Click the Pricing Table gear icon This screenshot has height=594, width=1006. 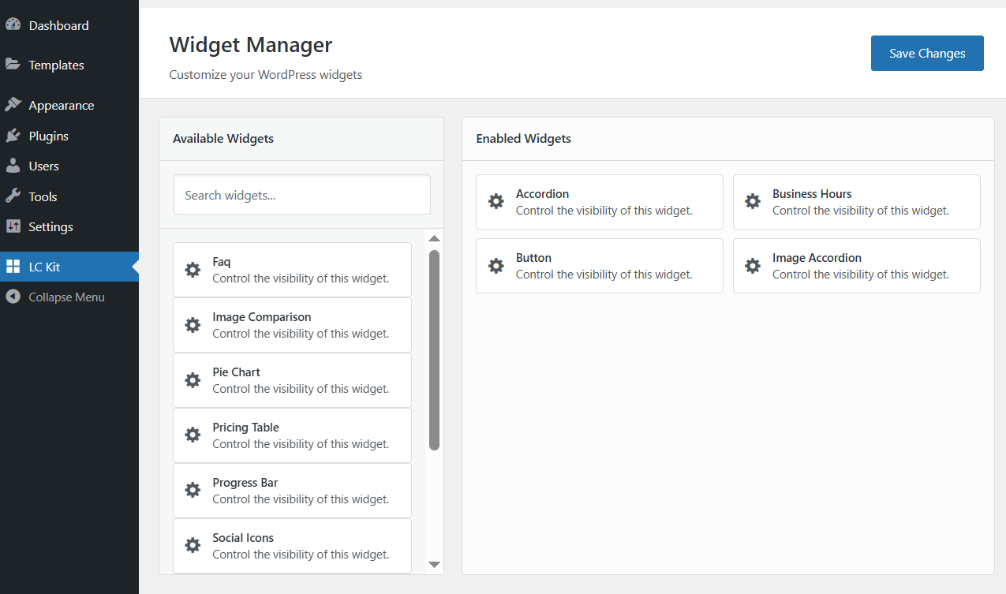coord(193,435)
